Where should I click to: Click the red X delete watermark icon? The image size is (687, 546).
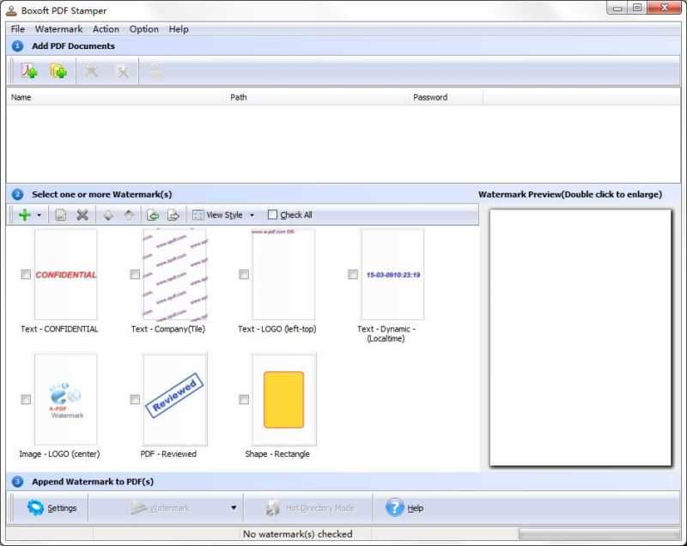point(82,215)
